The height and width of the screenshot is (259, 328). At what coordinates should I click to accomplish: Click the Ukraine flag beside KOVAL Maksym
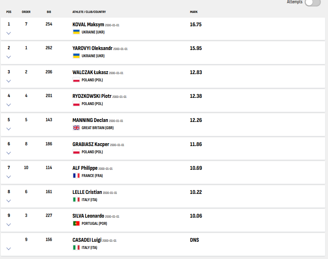point(76,32)
